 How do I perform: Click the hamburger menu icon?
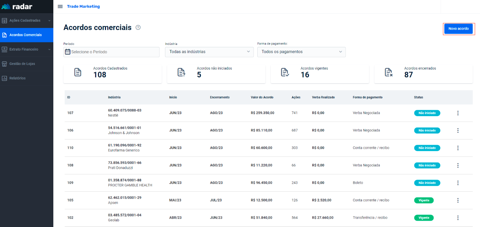tap(60, 7)
